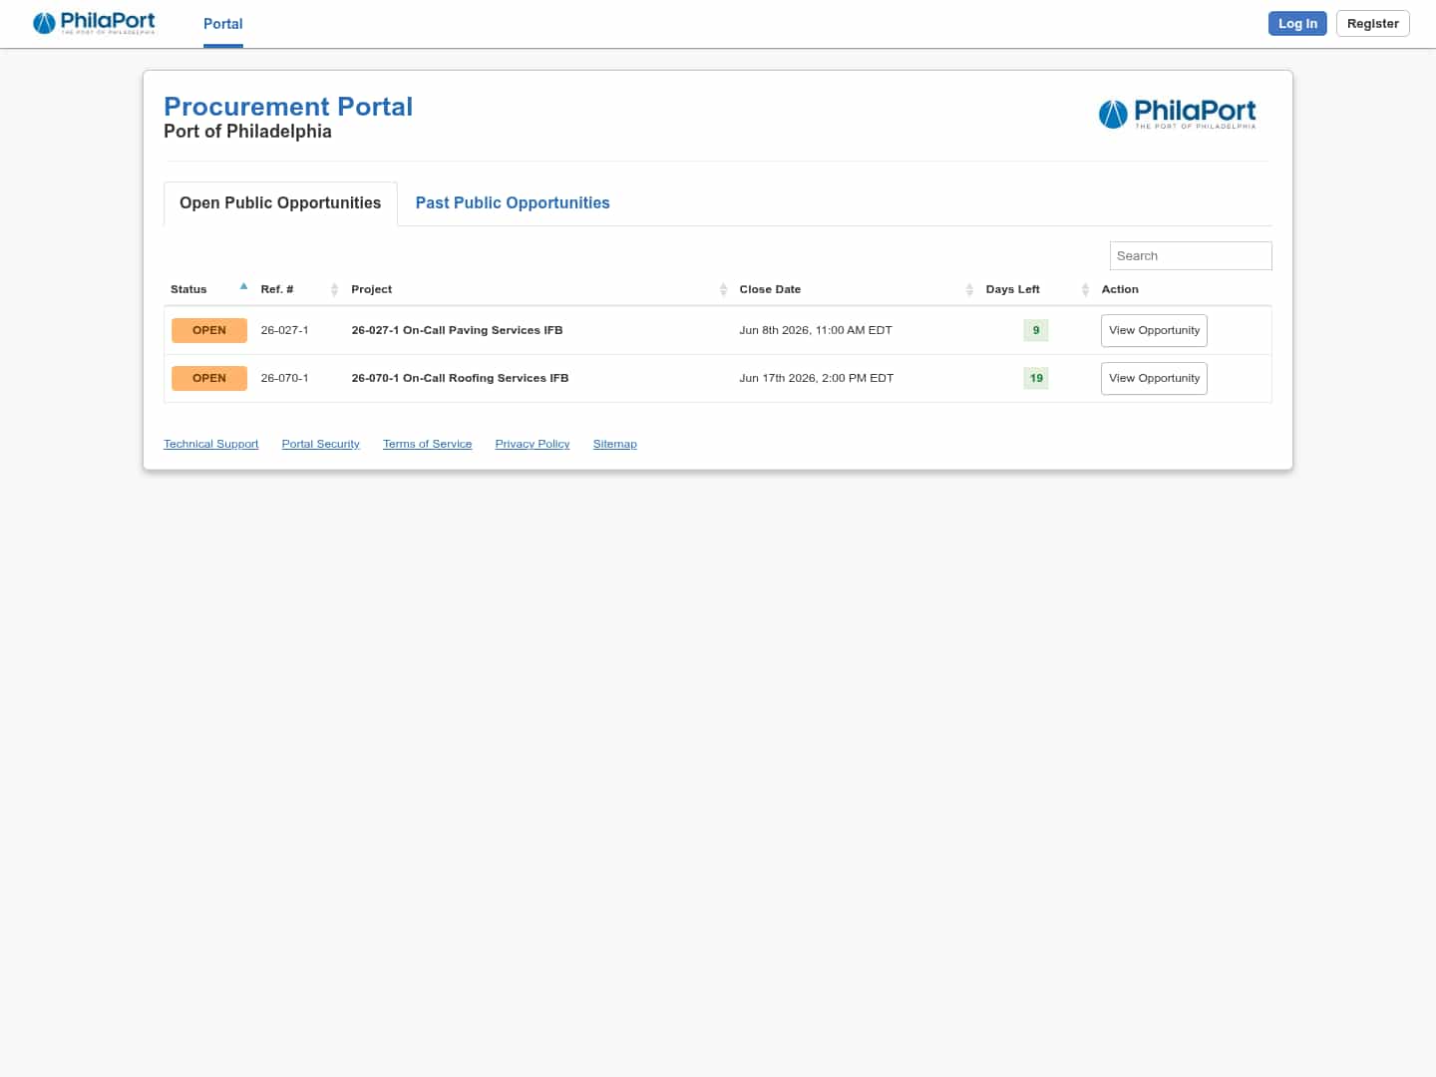Click close date Jun 8th 2026, 11:00 AM EDT

[x=816, y=330]
